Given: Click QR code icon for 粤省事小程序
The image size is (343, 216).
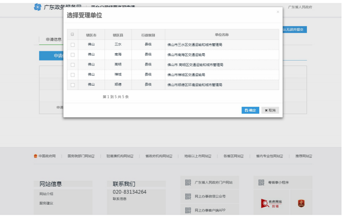Looking at the screenshot, I should pos(261,183).
